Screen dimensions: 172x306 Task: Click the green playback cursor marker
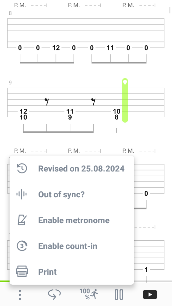(125, 100)
